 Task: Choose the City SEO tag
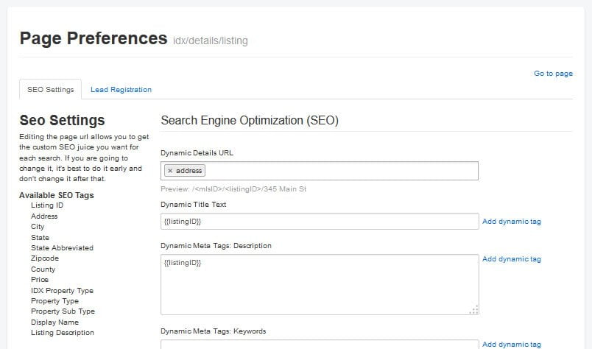tap(38, 227)
